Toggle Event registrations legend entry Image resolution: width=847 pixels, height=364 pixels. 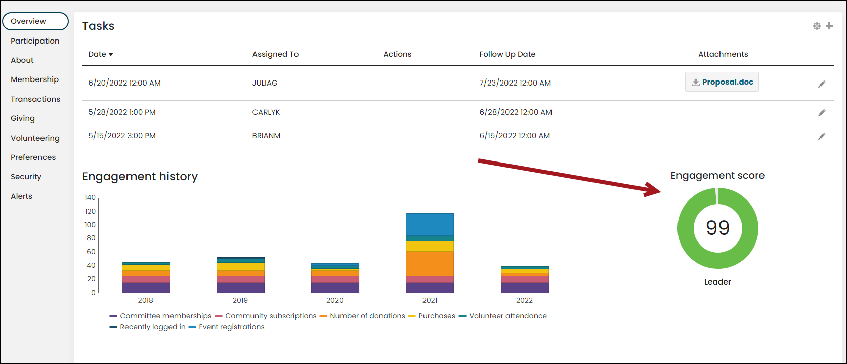point(226,327)
